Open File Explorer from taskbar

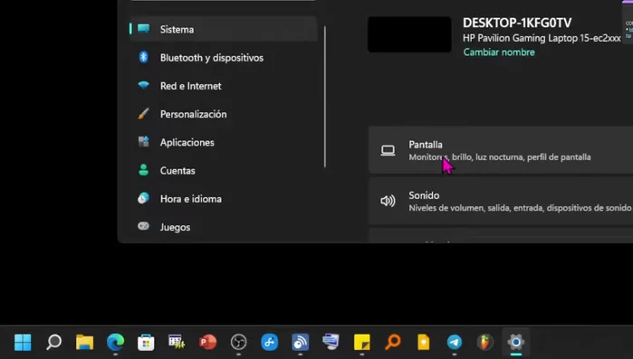click(x=84, y=342)
